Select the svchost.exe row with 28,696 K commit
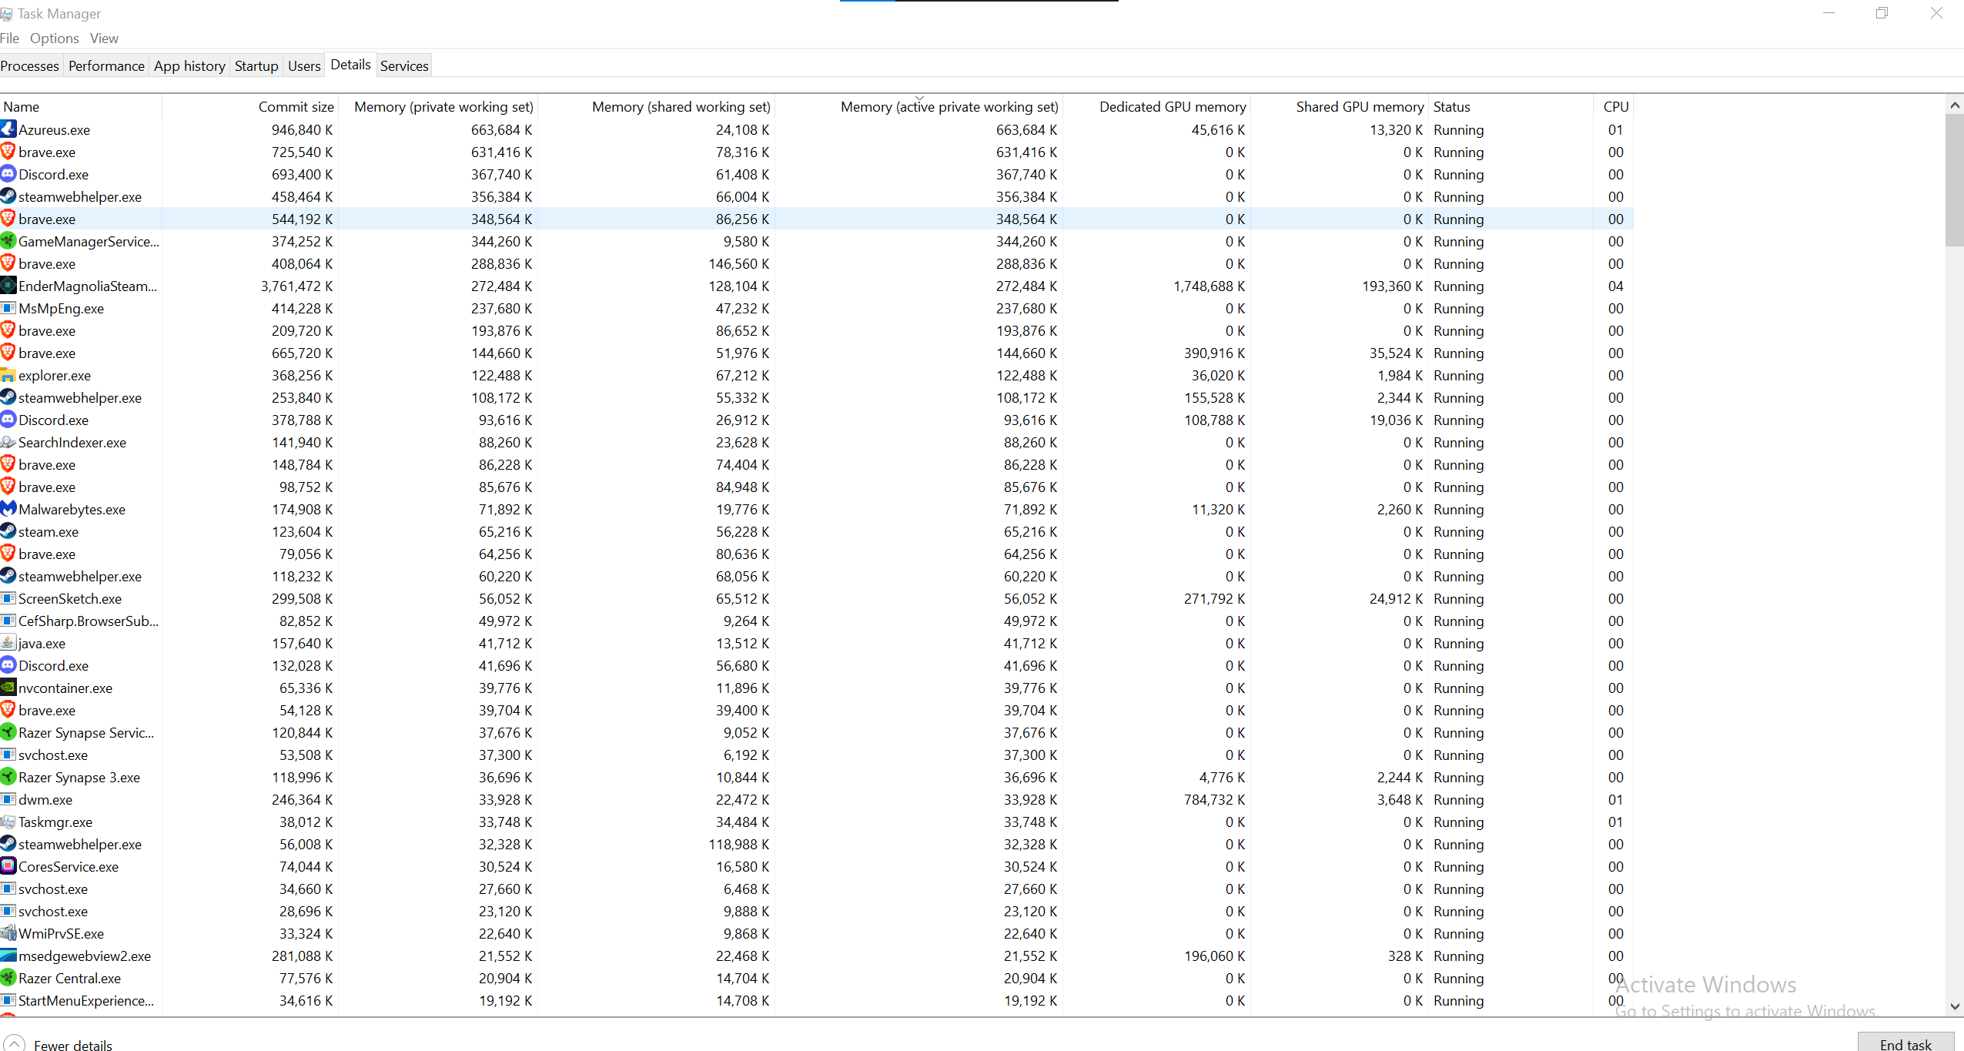Image resolution: width=1964 pixels, height=1051 pixels. (x=816, y=911)
